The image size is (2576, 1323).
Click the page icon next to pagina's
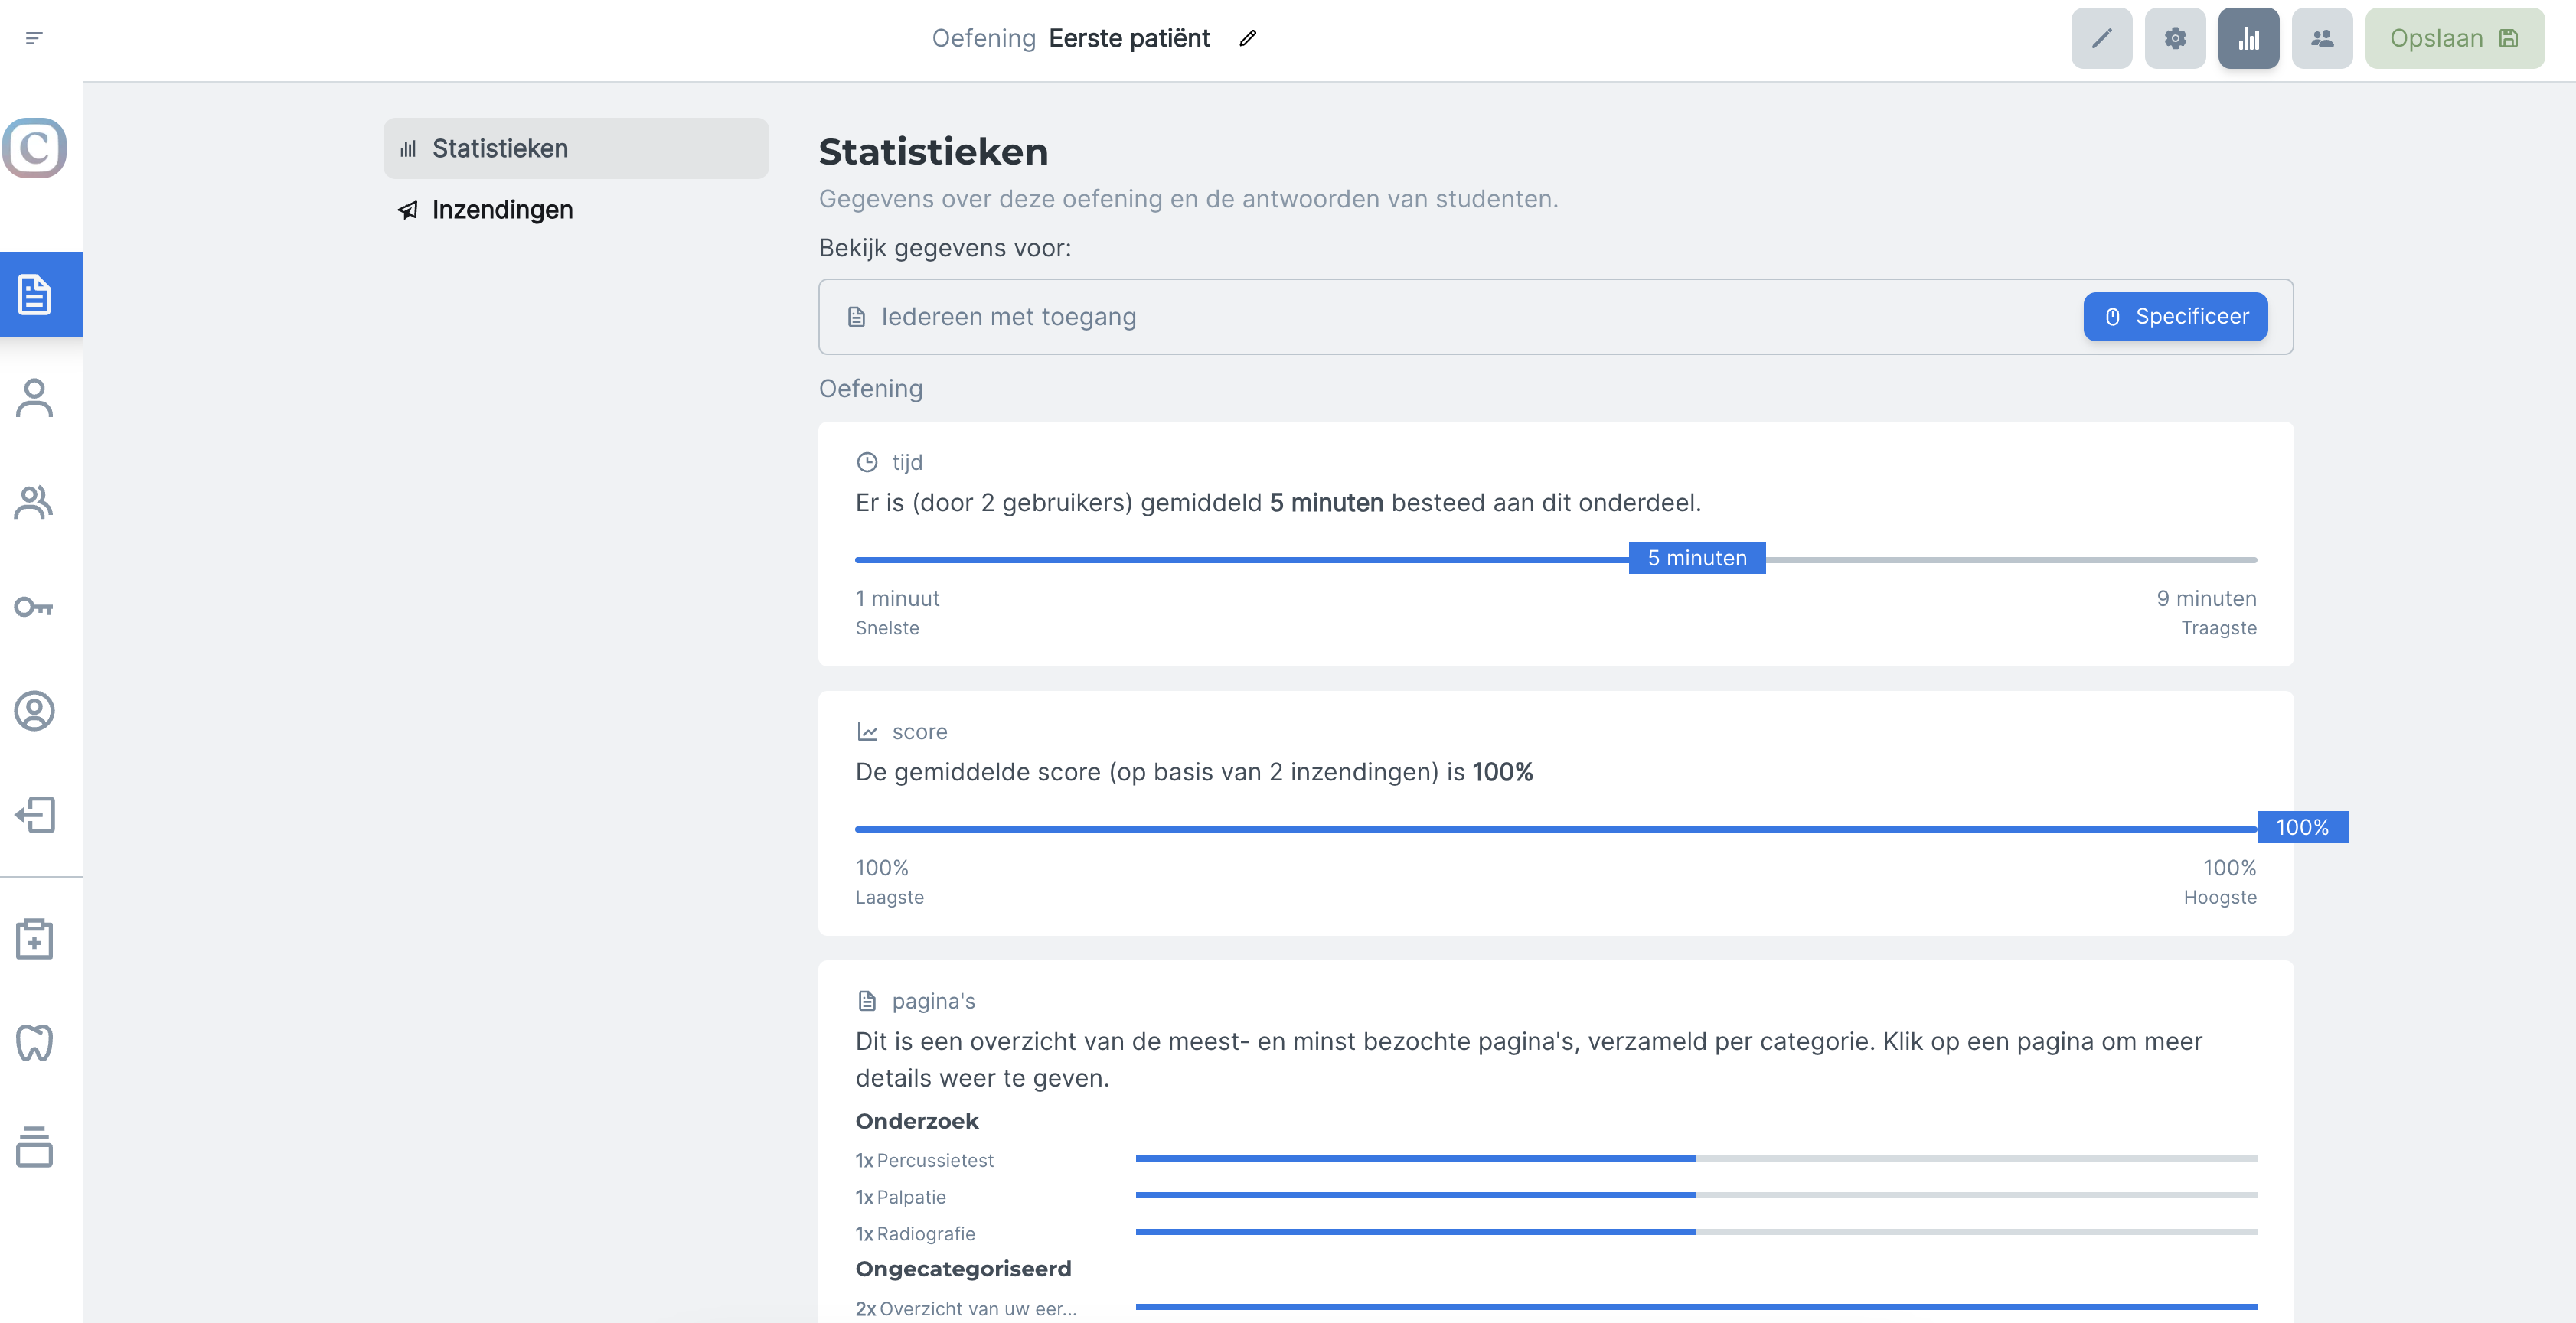tap(867, 1002)
